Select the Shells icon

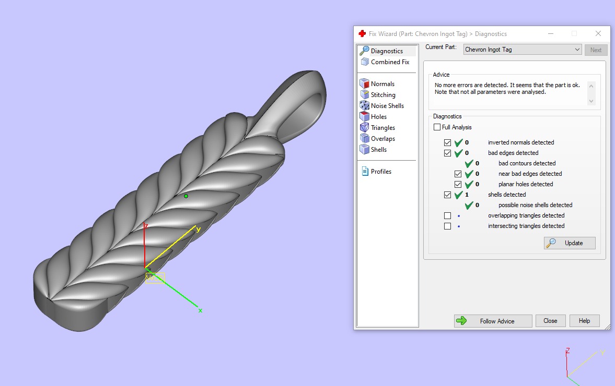364,149
